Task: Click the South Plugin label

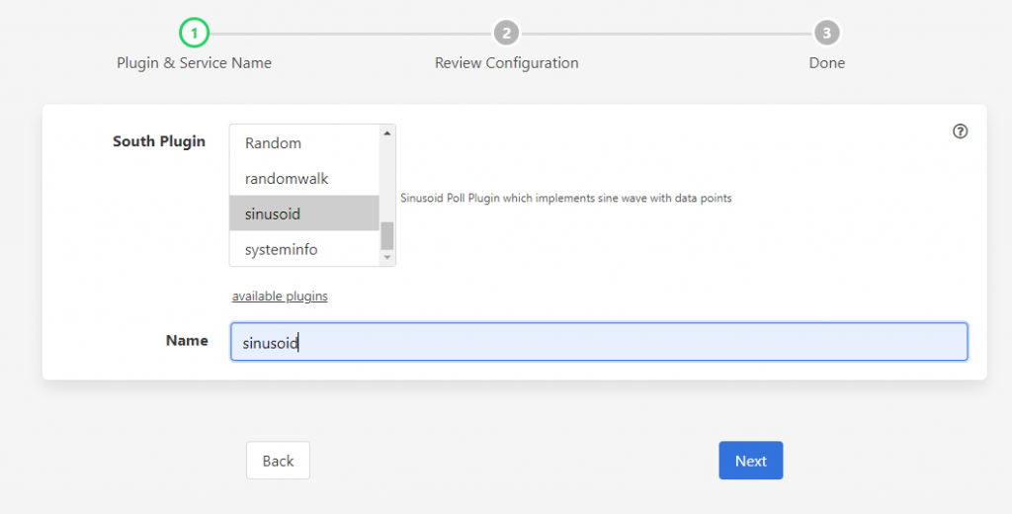Action: click(159, 141)
